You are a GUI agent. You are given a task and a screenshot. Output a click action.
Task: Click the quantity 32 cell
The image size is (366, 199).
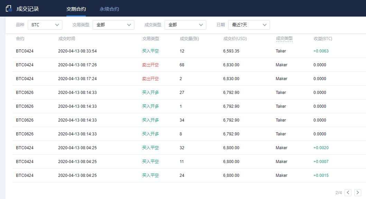[182, 148]
